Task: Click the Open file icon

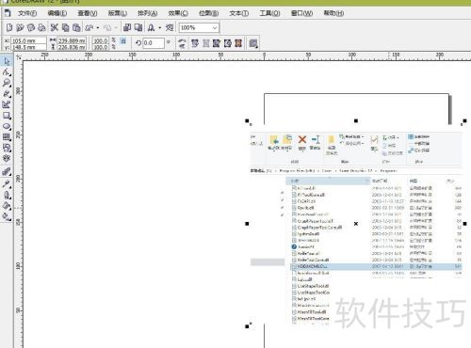Action: (x=20, y=27)
